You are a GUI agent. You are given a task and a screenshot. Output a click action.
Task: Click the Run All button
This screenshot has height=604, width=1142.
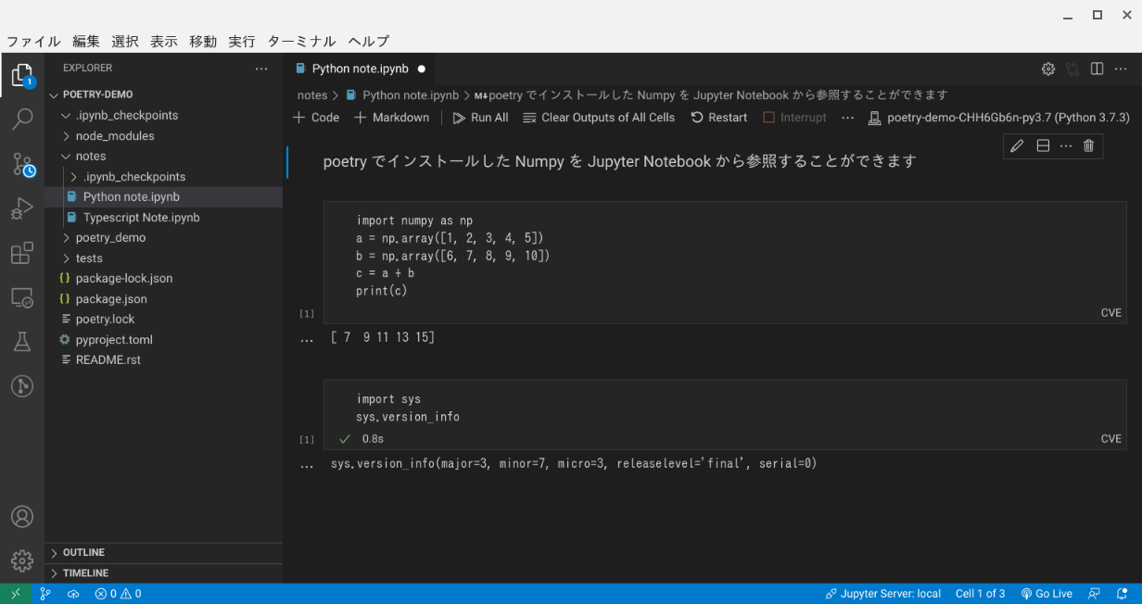tap(480, 118)
